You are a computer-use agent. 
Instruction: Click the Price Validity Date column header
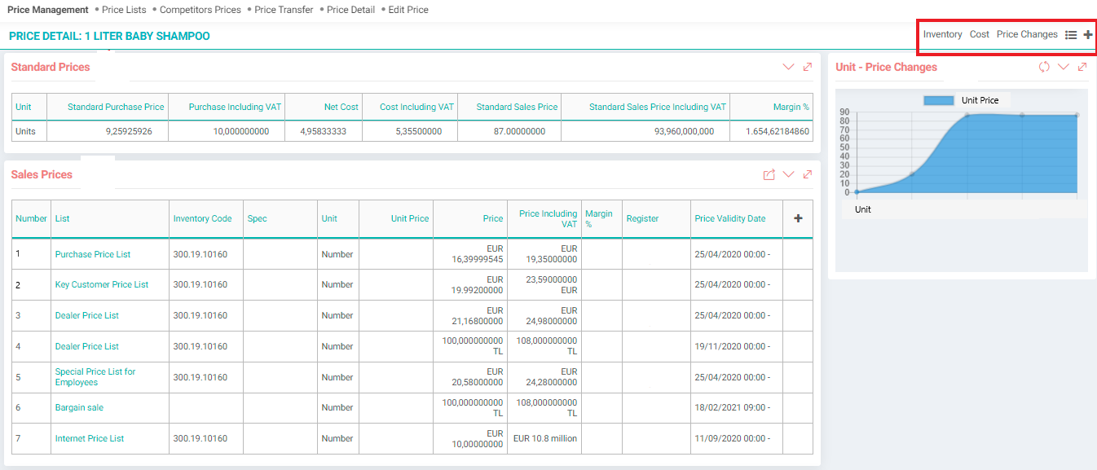tap(730, 218)
